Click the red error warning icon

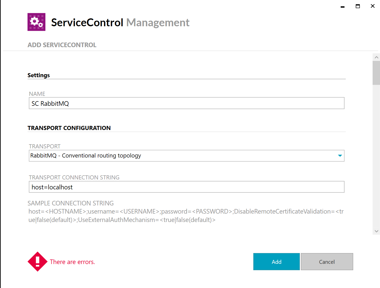(x=37, y=261)
